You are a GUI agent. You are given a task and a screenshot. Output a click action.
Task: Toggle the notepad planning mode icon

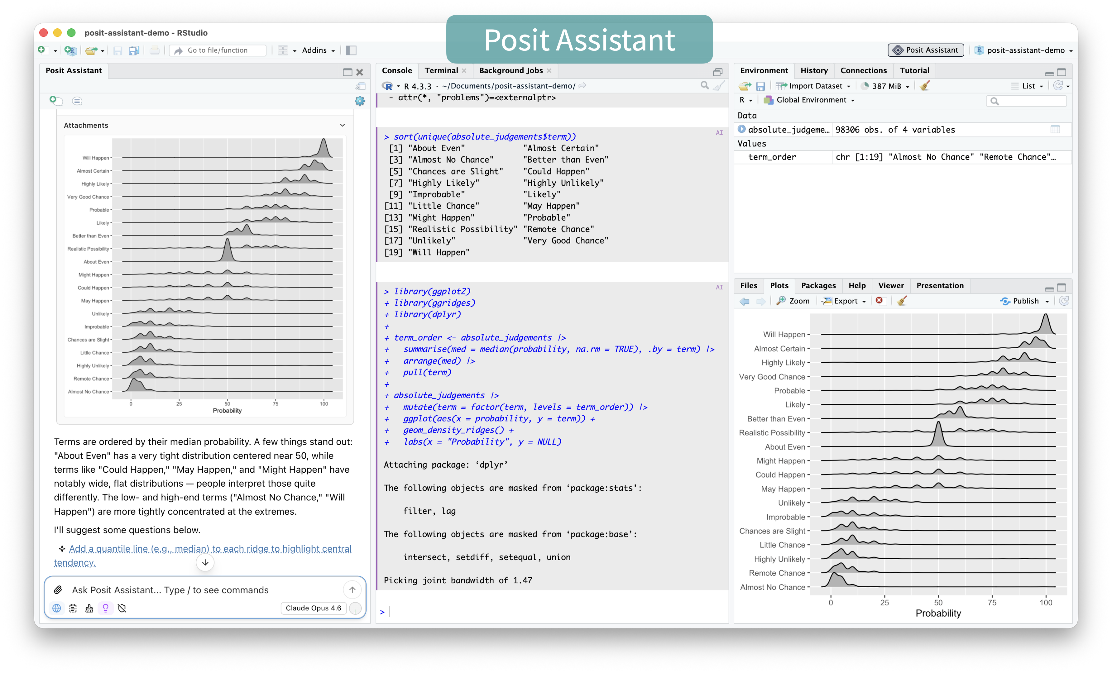(73, 608)
